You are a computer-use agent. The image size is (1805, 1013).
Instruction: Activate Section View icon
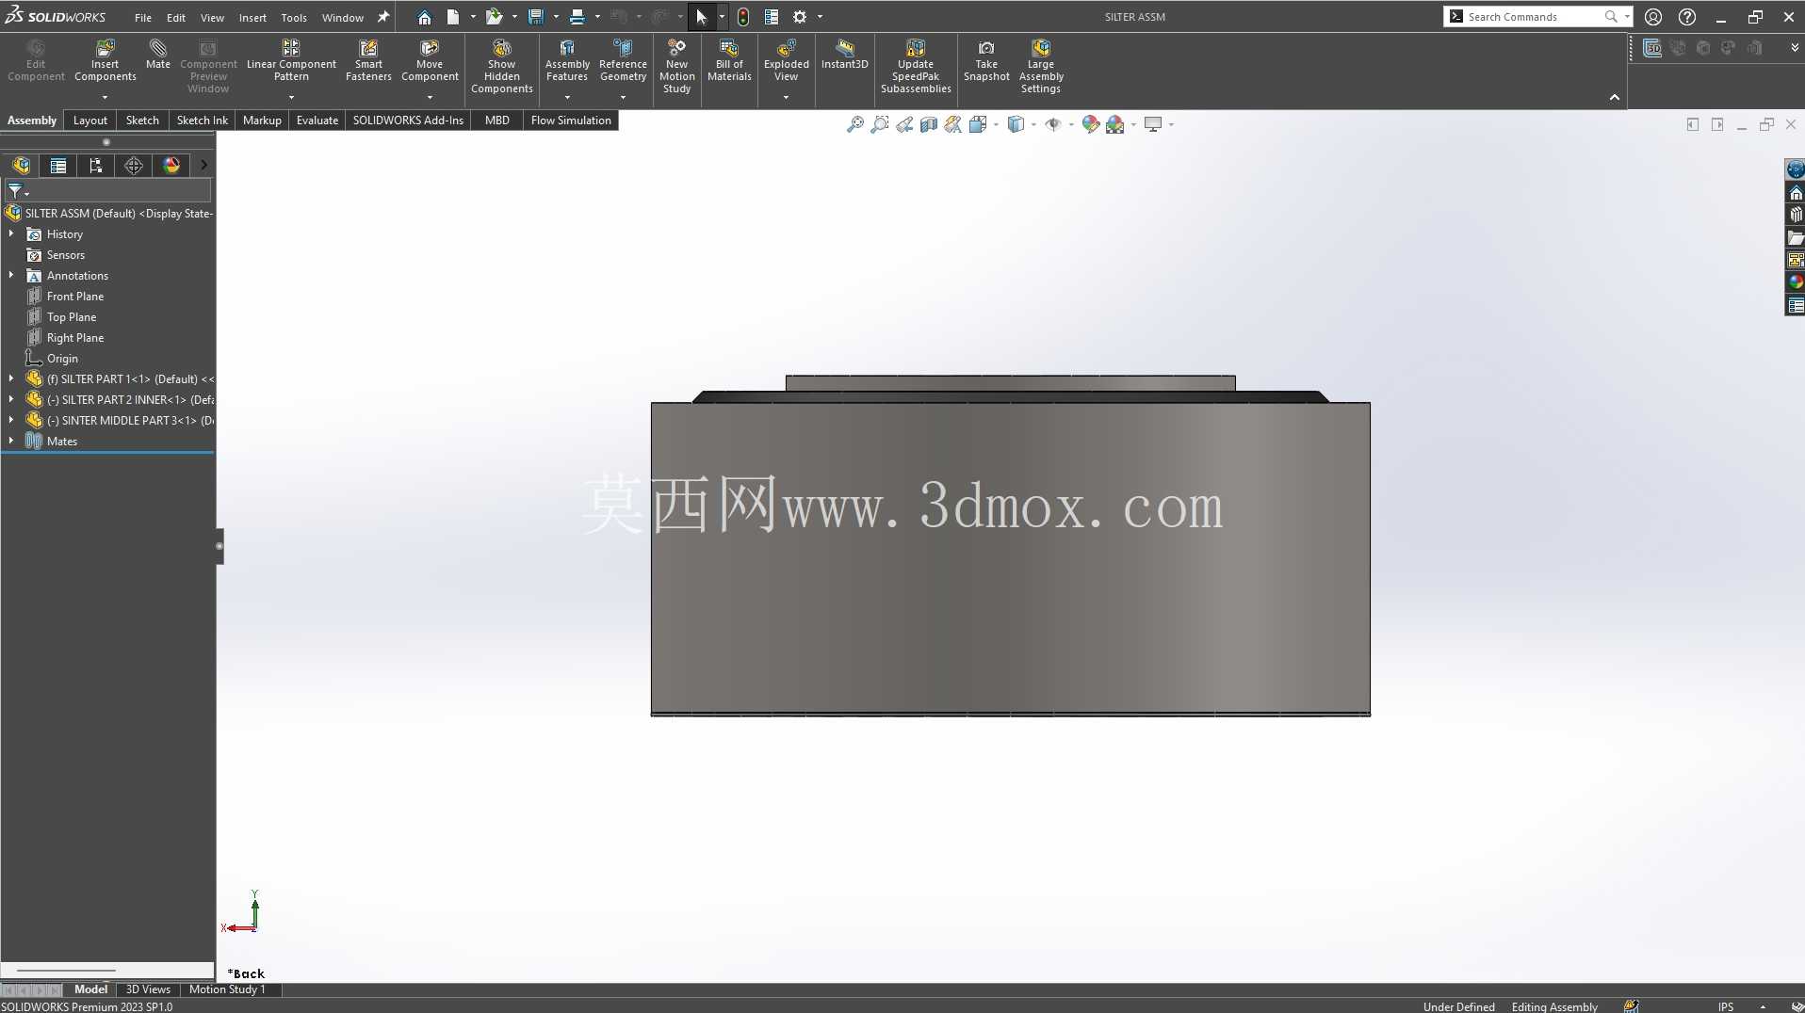pyautogui.click(x=928, y=124)
